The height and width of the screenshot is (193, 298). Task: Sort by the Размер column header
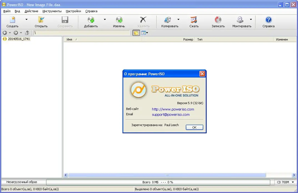coord(168,39)
